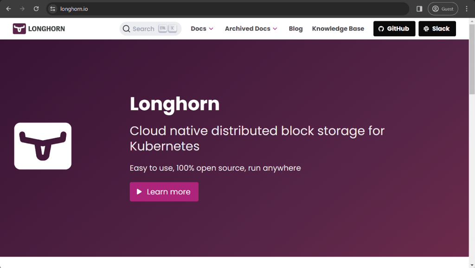
Task: Go to the Blog page
Action: pos(295,29)
